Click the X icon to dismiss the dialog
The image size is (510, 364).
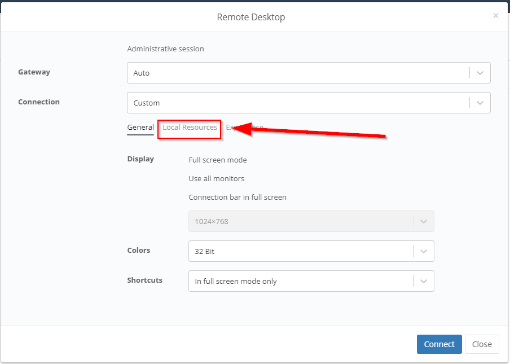click(x=495, y=15)
